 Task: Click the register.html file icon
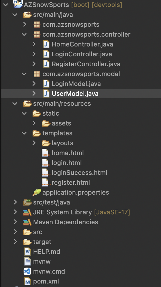click(x=46, y=183)
